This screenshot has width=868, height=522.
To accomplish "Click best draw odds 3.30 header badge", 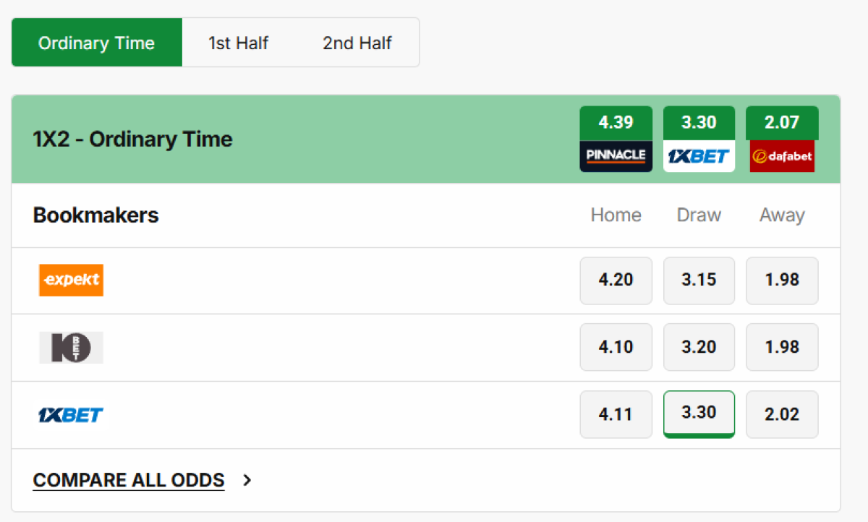I will pos(699,123).
